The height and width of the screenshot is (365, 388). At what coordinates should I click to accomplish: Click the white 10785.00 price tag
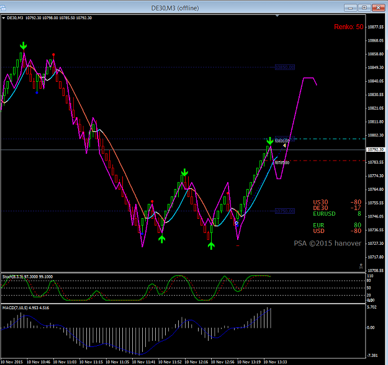[282, 163]
